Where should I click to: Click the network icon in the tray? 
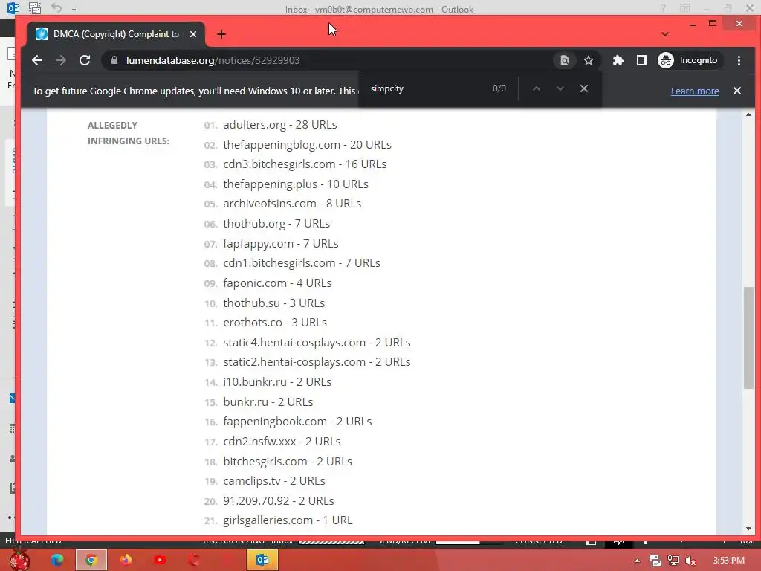point(673,561)
